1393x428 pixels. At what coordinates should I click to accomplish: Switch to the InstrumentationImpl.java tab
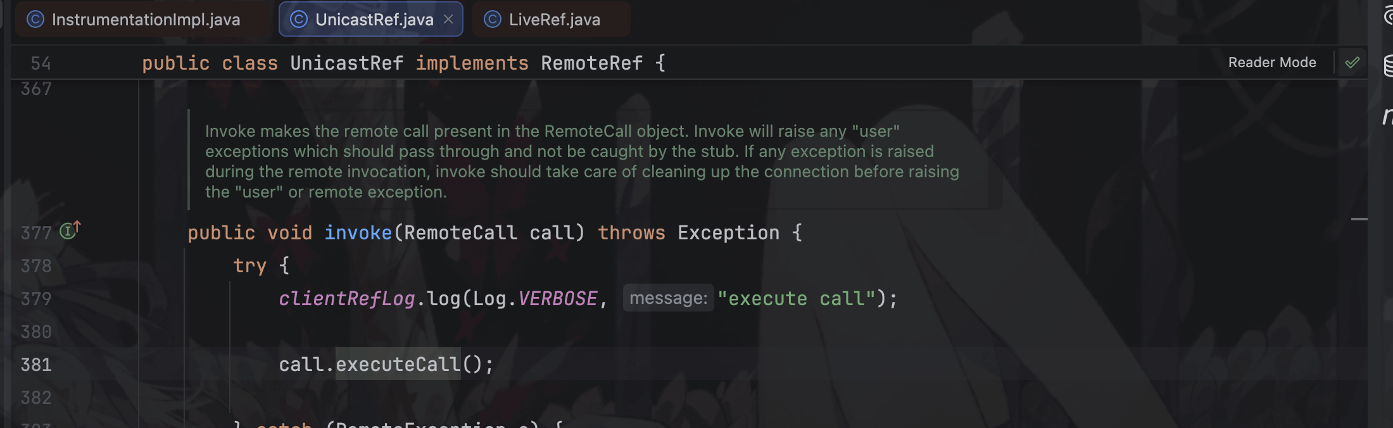(x=146, y=19)
